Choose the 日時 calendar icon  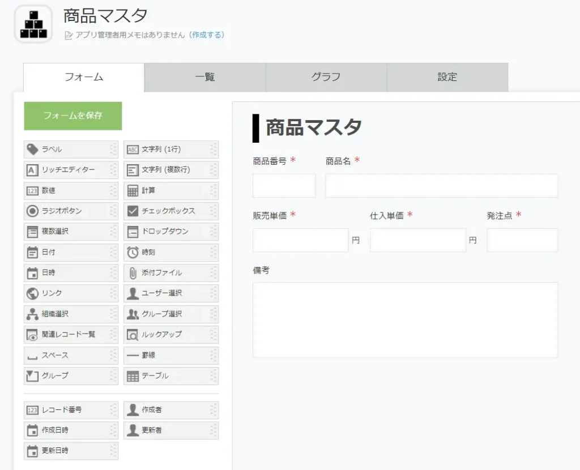32,273
